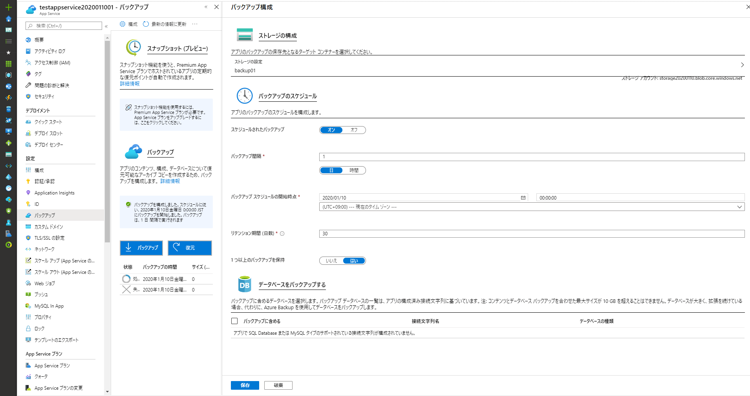Switch backup interval unit to 時間

click(x=354, y=170)
